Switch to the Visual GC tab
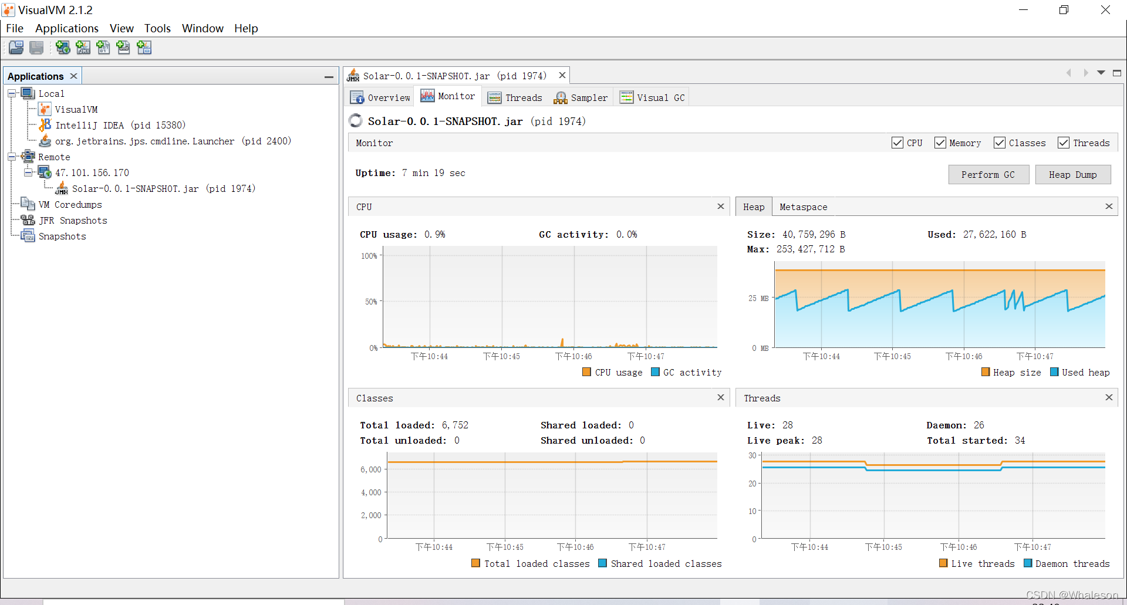1127x605 pixels. tap(652, 97)
